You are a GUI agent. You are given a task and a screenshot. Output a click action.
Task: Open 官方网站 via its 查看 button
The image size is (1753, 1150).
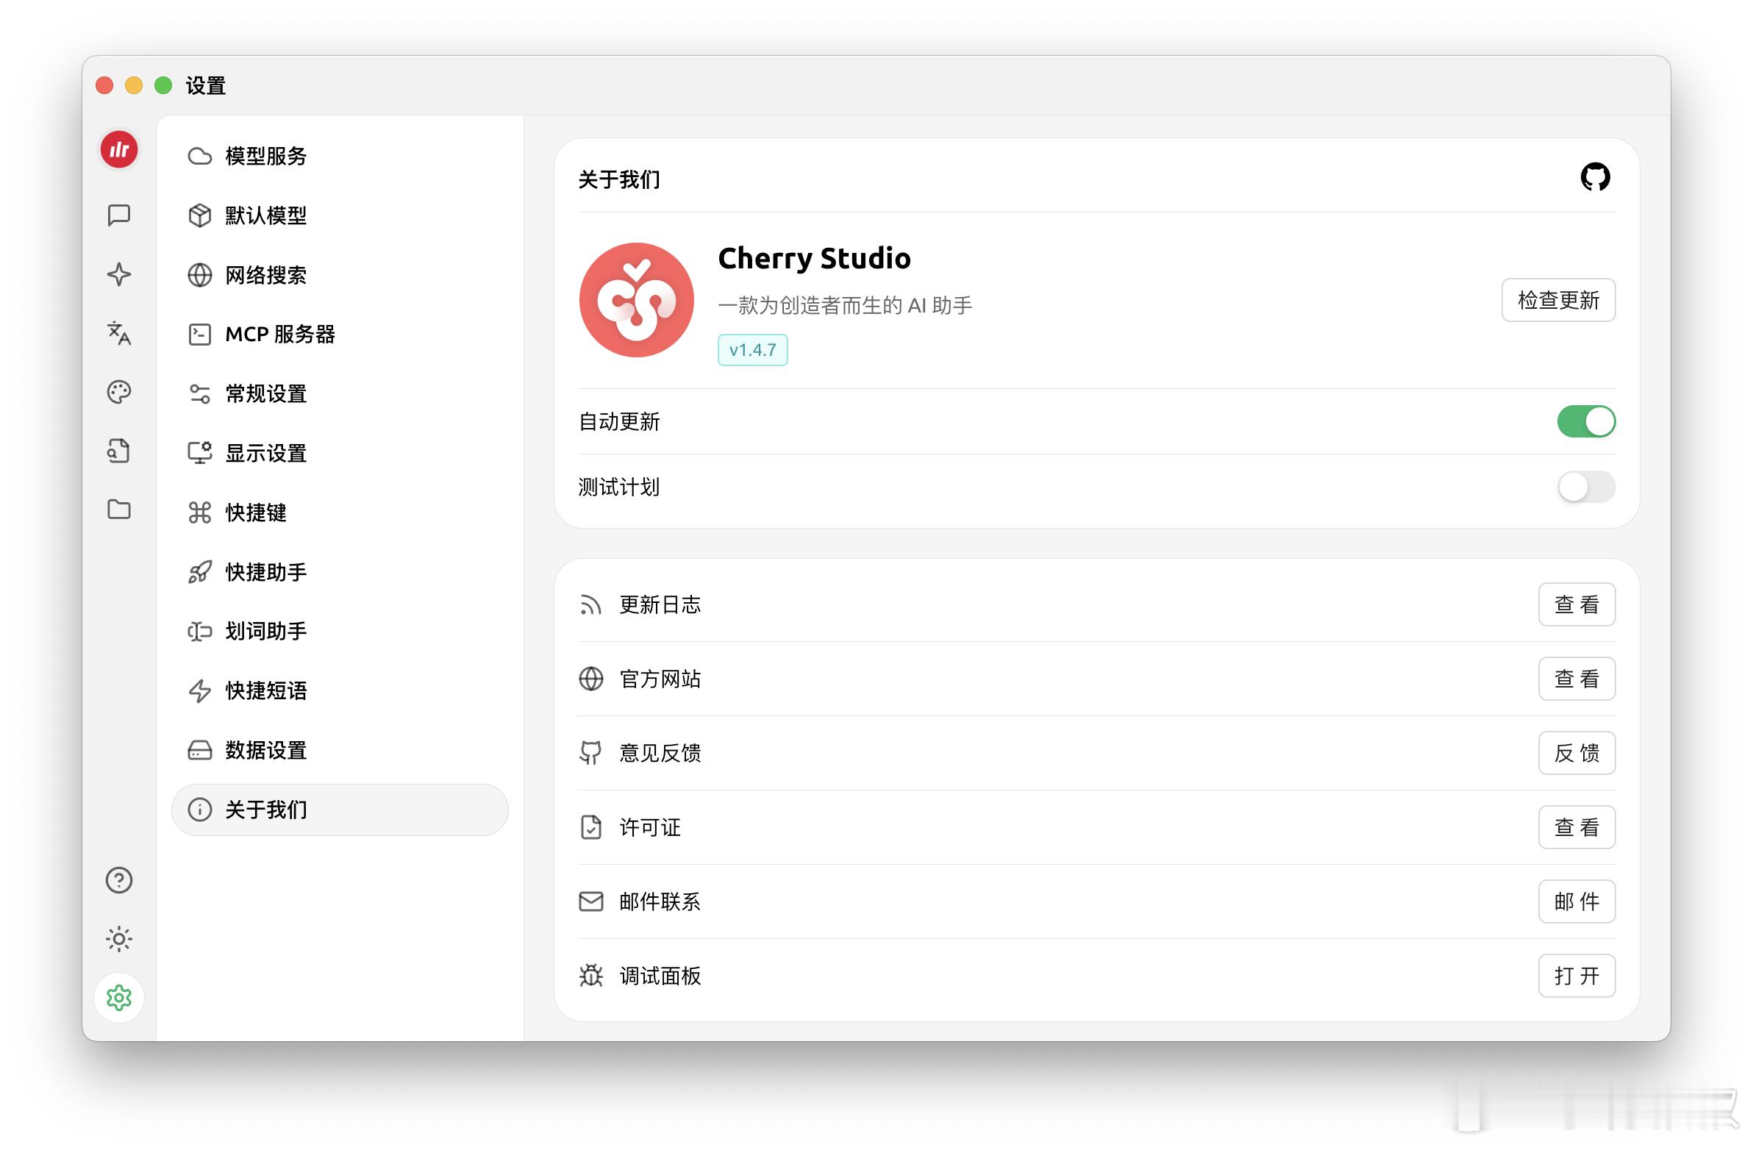point(1577,679)
